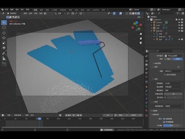Screen dimensions: 185x139
Task: Activate the 3D Cursor tool
Action: tap(4, 27)
